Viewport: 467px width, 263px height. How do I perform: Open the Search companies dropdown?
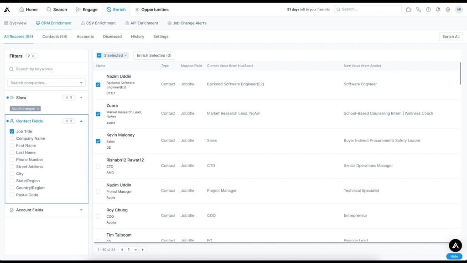[82, 83]
